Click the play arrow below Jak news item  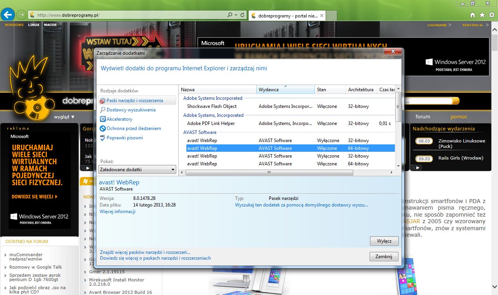point(87,168)
